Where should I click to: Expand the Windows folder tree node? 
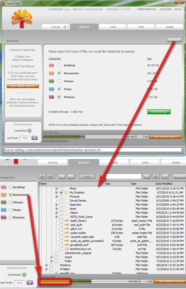click(46, 265)
